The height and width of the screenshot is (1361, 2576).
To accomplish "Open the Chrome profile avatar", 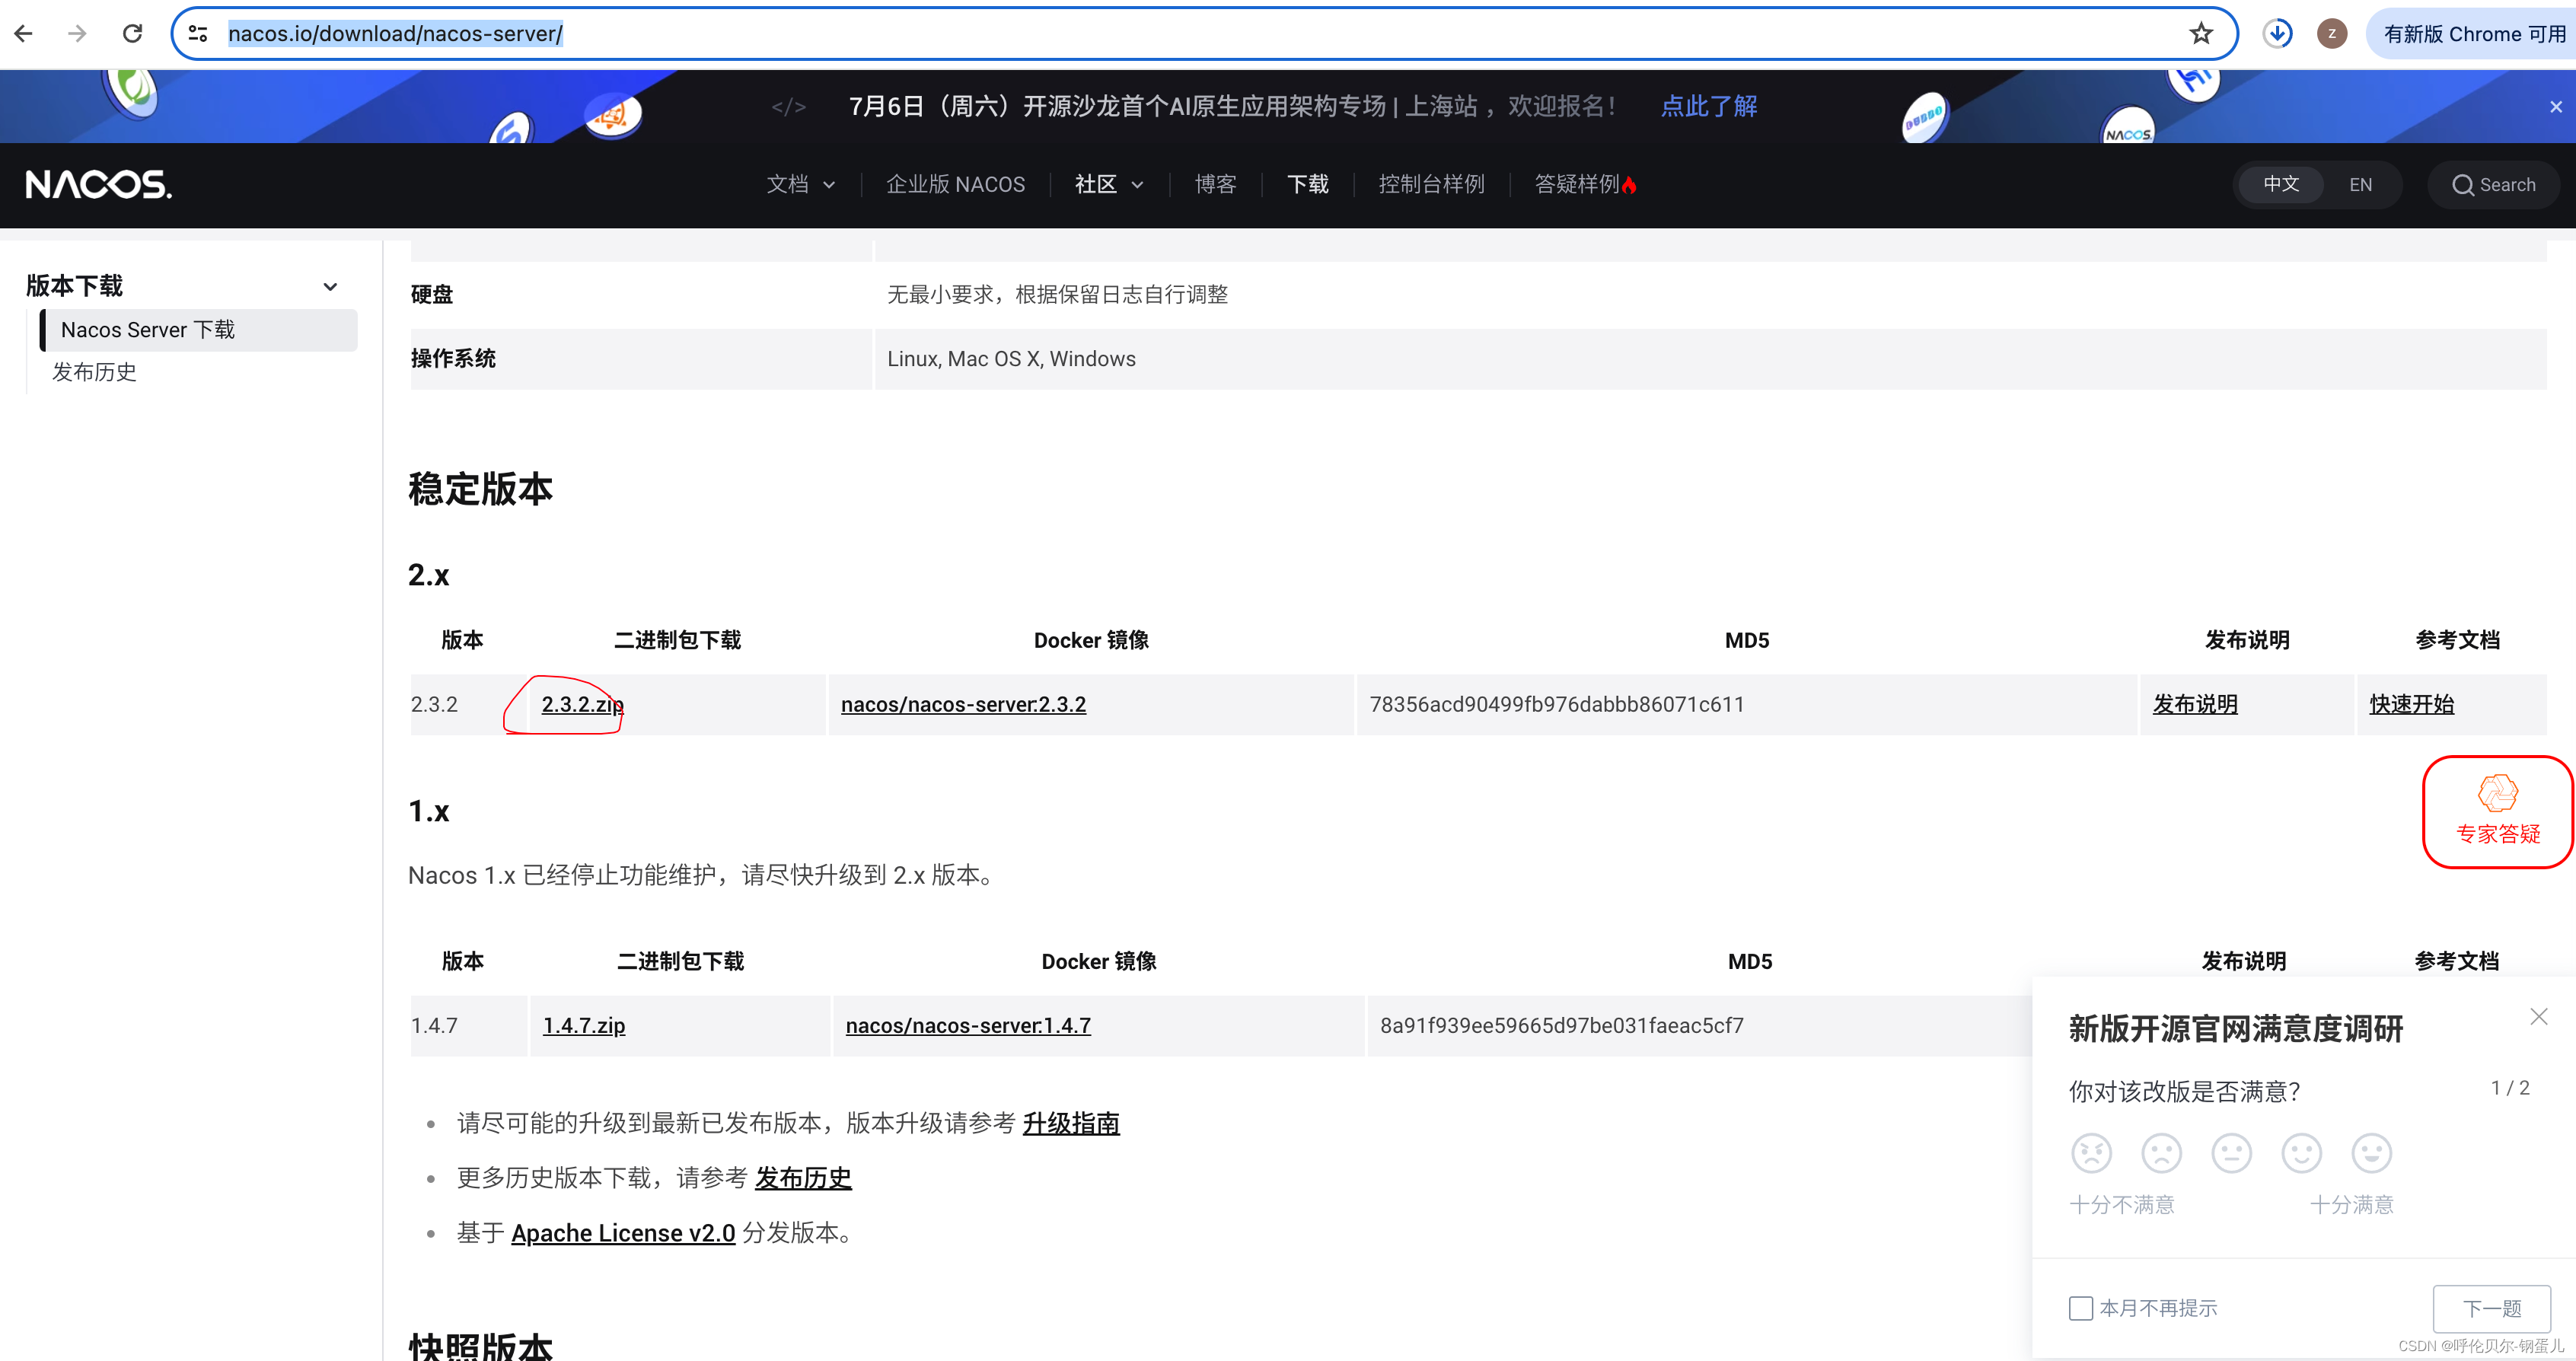I will pyautogui.click(x=2332, y=33).
